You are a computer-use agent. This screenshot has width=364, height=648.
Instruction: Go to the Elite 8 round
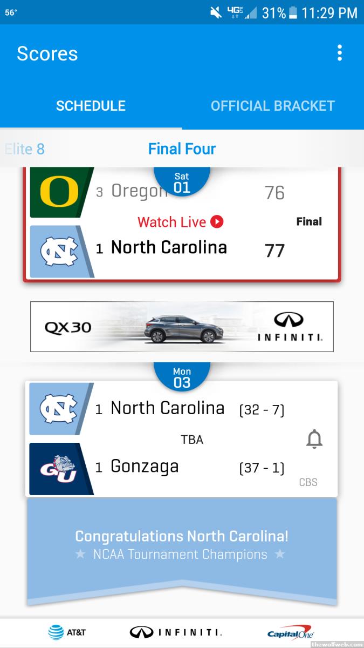[x=25, y=149]
